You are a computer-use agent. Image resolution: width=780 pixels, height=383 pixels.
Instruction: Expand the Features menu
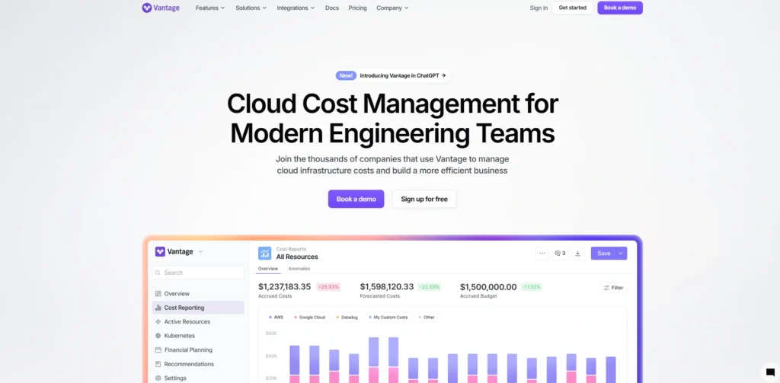[210, 8]
